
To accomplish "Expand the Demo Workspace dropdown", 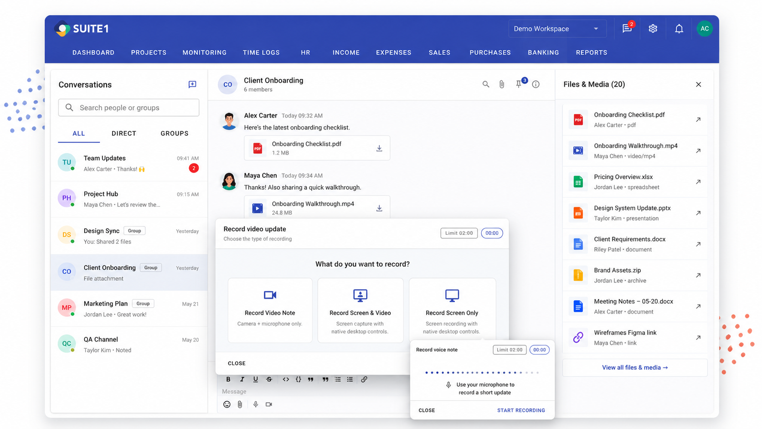I will (557, 29).
